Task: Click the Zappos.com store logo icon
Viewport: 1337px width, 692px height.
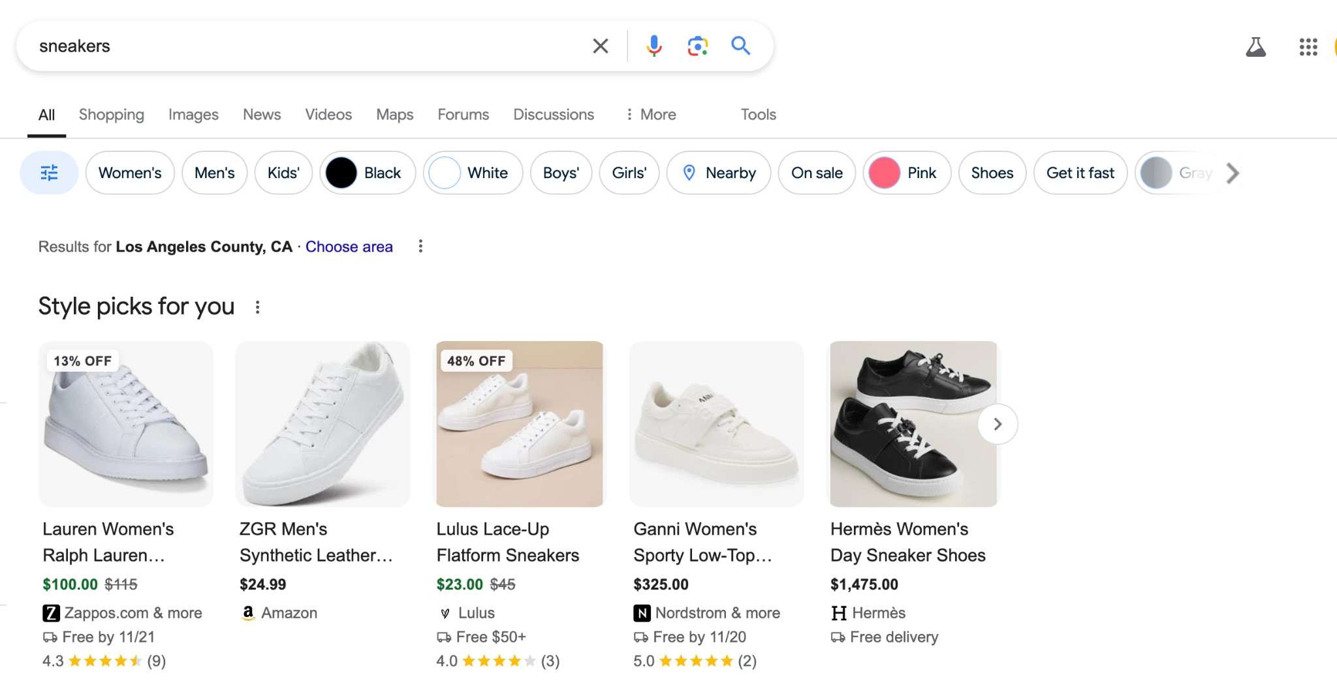Action: click(x=51, y=613)
